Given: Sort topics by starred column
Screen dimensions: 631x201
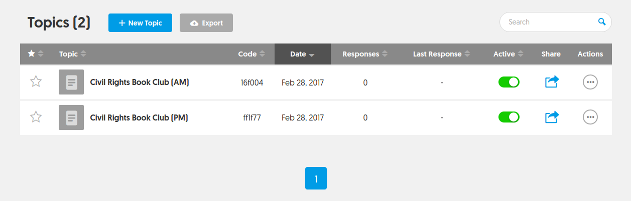Looking at the screenshot, I should [x=36, y=54].
